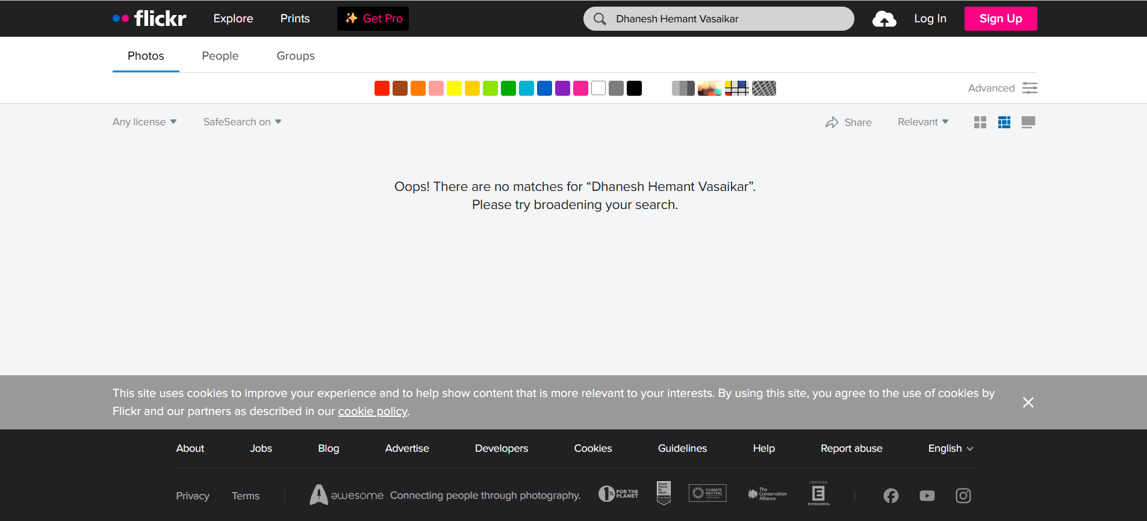Filter by shallow depth of field style
Image resolution: width=1147 pixels, height=521 pixels.
710,89
